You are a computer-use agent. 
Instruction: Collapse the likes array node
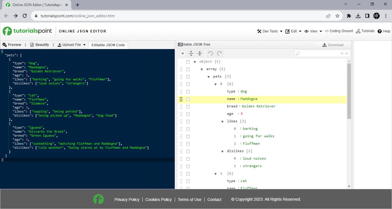tap(222, 121)
